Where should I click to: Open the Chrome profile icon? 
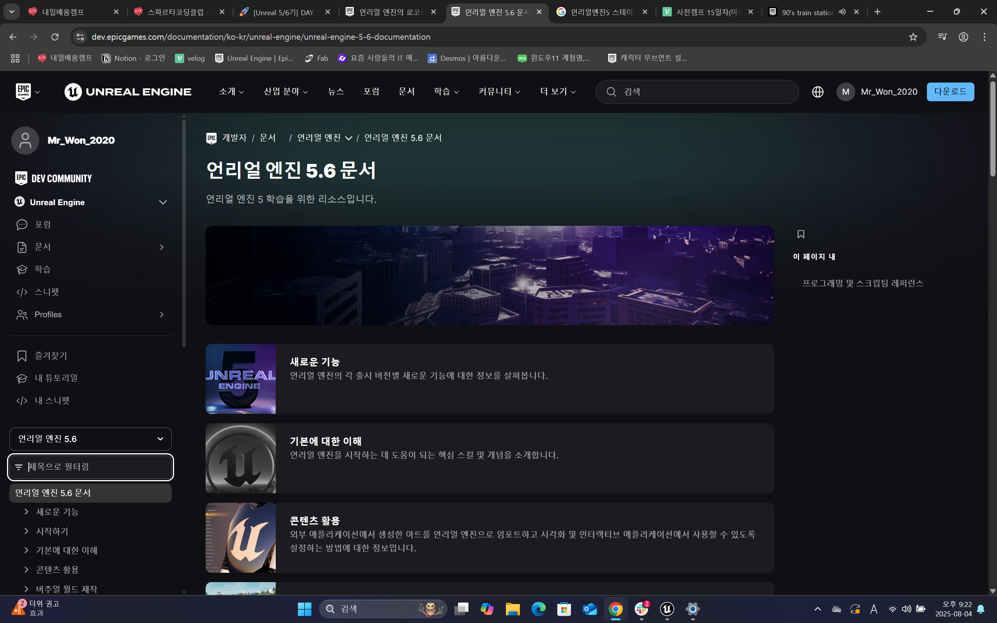(x=963, y=37)
